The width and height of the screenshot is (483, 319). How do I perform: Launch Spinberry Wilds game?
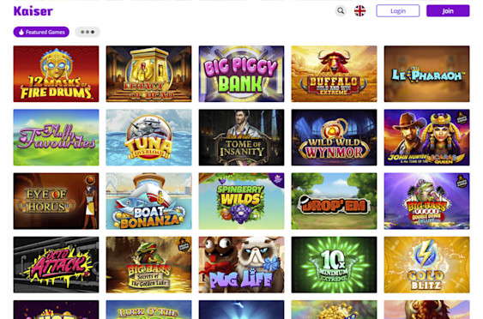pyautogui.click(x=242, y=201)
